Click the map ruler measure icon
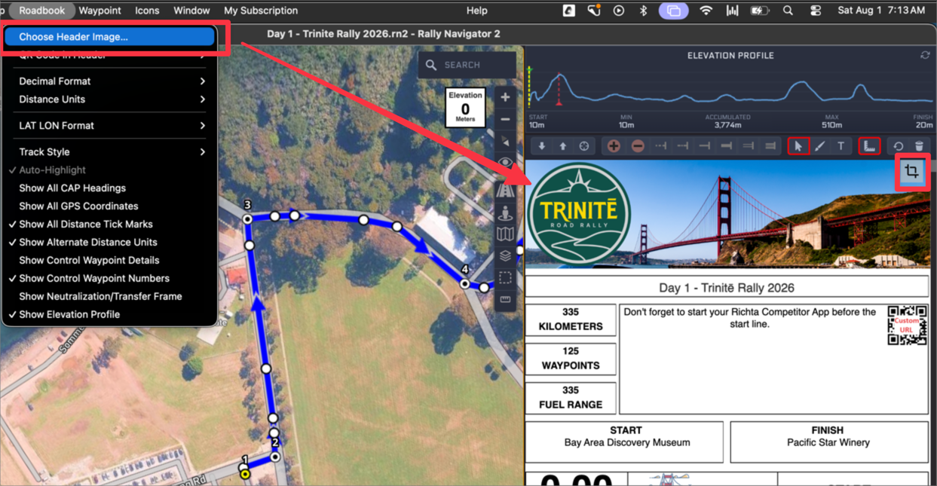937x486 pixels. coord(505,300)
